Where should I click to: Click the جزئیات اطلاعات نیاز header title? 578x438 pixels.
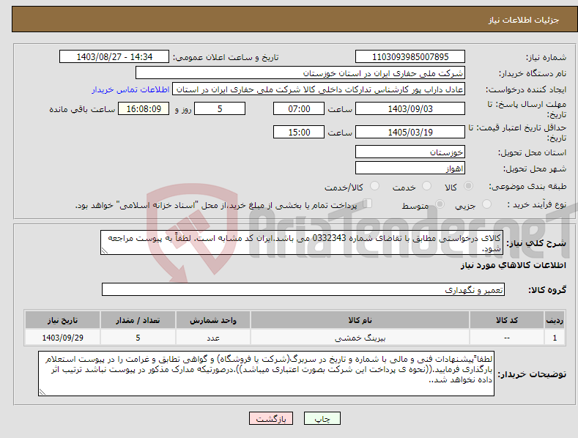[x=524, y=20]
